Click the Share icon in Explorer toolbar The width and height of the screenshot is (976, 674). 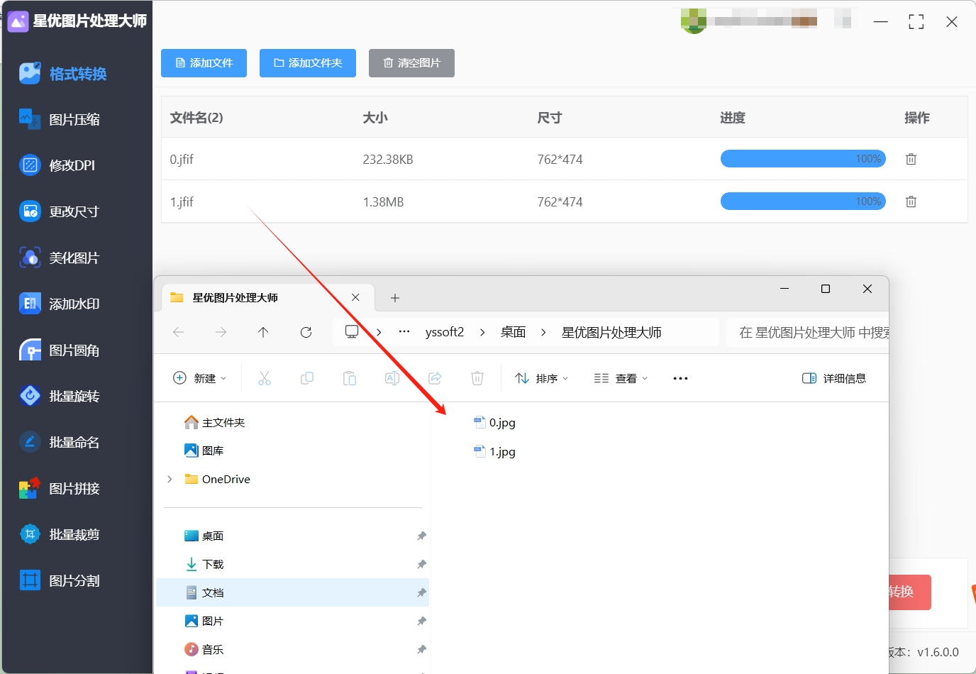tap(435, 378)
